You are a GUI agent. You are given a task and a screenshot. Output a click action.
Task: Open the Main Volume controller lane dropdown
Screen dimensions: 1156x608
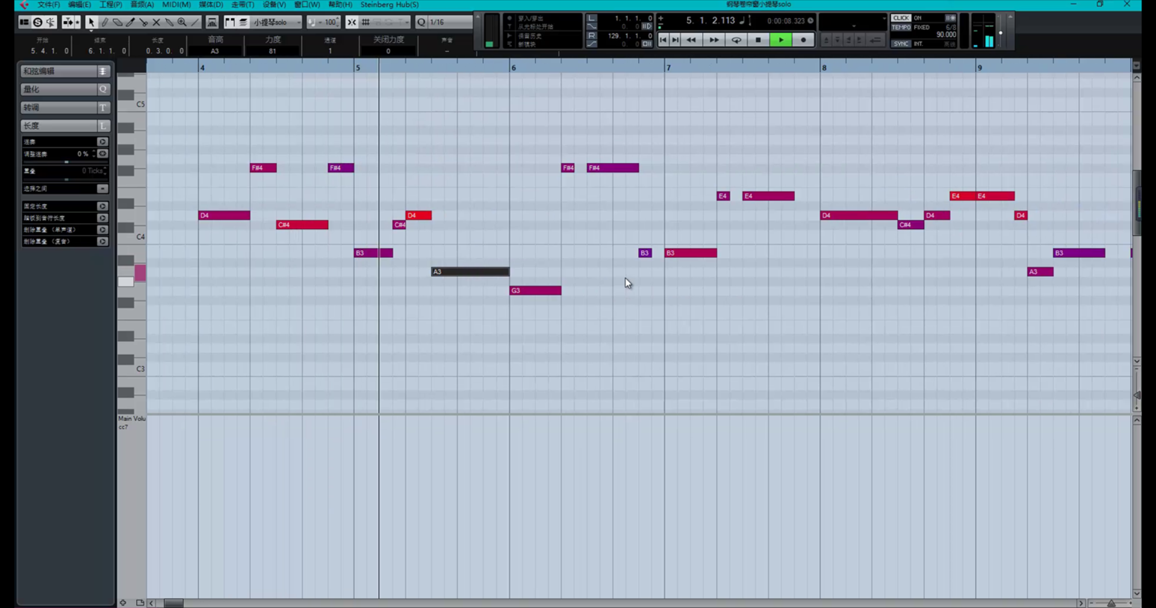tap(132, 419)
